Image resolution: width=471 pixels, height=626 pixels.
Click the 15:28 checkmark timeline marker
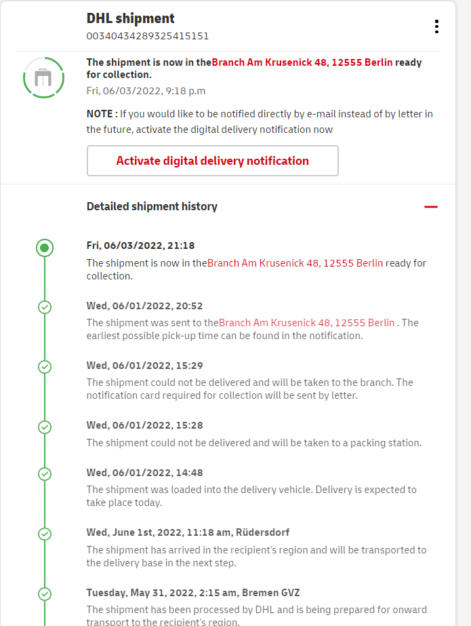[x=45, y=427]
